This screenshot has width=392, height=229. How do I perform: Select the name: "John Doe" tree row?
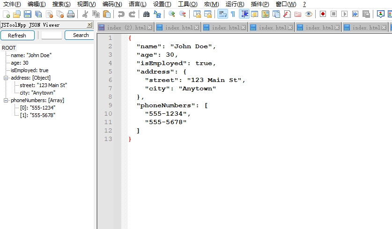31,55
